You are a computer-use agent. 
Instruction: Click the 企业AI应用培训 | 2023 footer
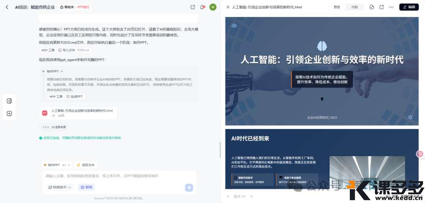click(322, 118)
